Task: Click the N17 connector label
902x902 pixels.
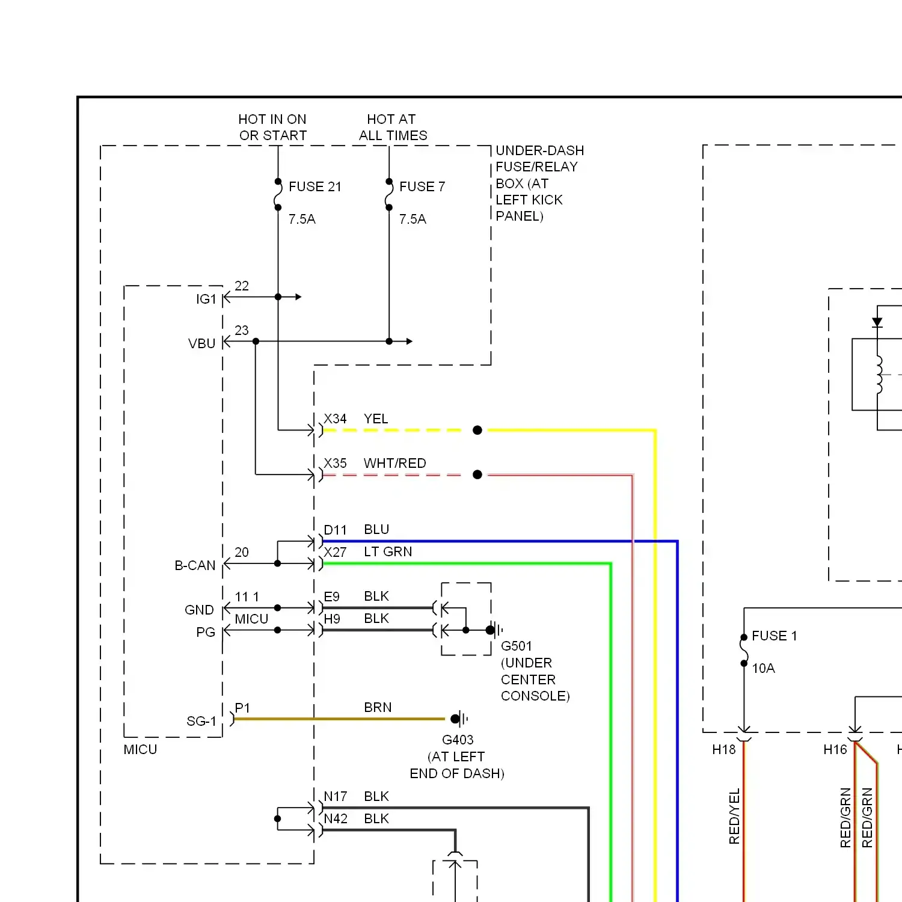Action: coord(336,796)
